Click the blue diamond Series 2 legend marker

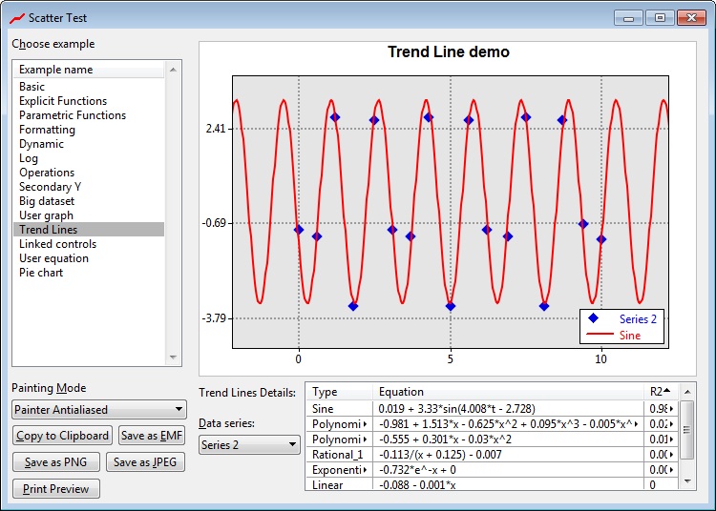(x=595, y=319)
